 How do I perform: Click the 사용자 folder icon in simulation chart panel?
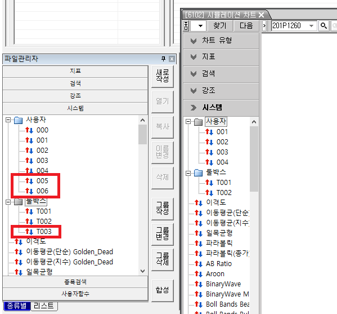coord(198,122)
